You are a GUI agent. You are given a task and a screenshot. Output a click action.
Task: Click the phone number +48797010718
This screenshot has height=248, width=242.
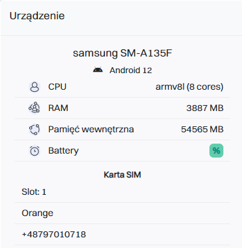click(54, 234)
